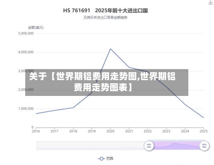
Task: Click the overlay banner 关于【世界期铝费用走势图
Action: (107, 82)
